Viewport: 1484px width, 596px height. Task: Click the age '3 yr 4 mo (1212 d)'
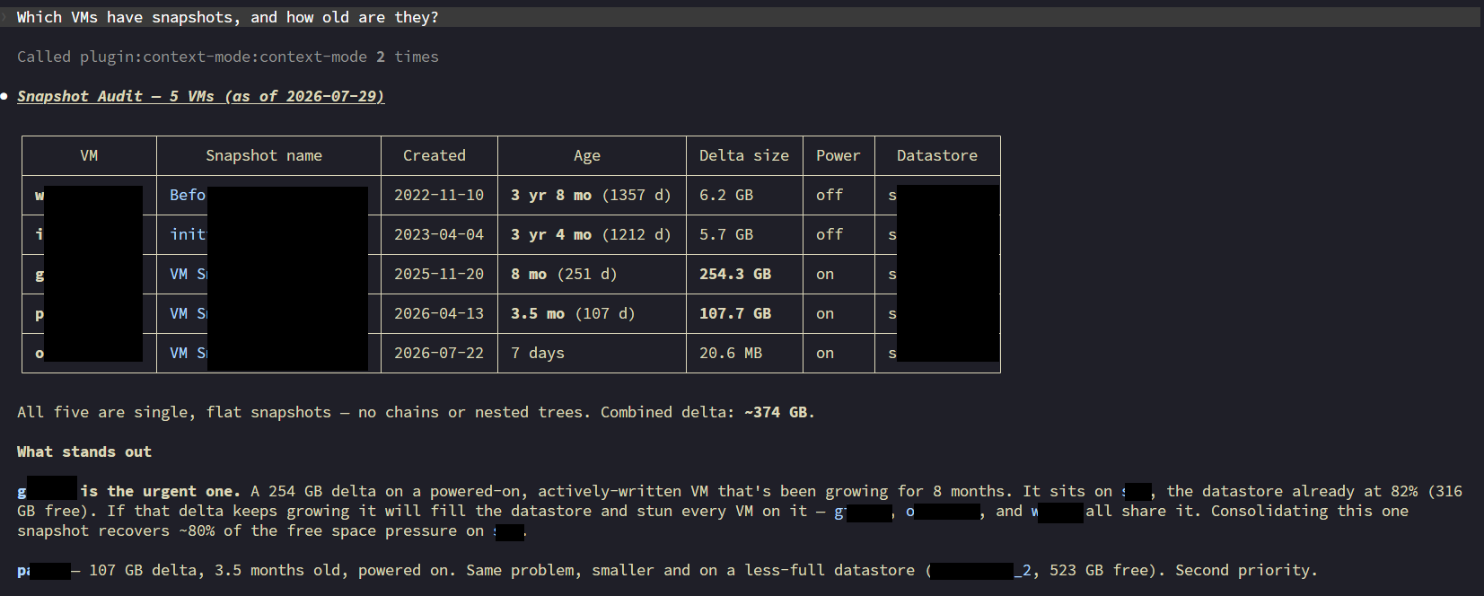coord(591,234)
